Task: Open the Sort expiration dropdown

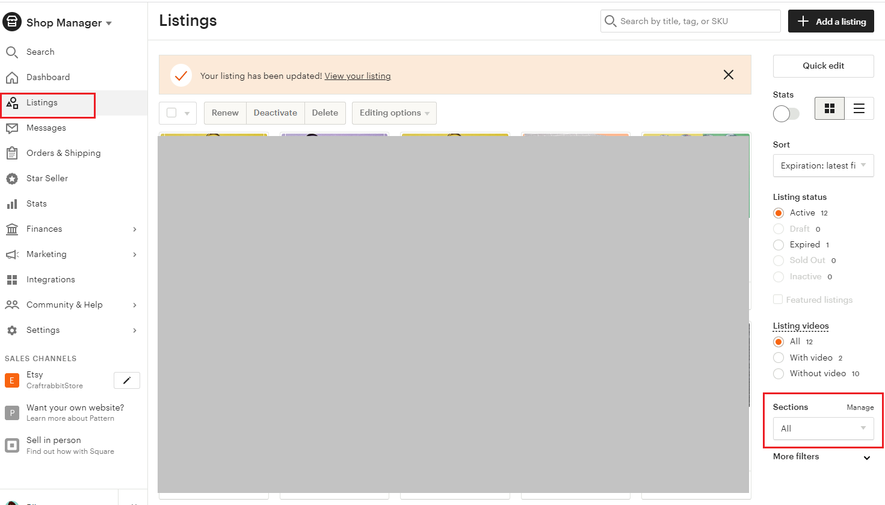Action: tap(823, 166)
